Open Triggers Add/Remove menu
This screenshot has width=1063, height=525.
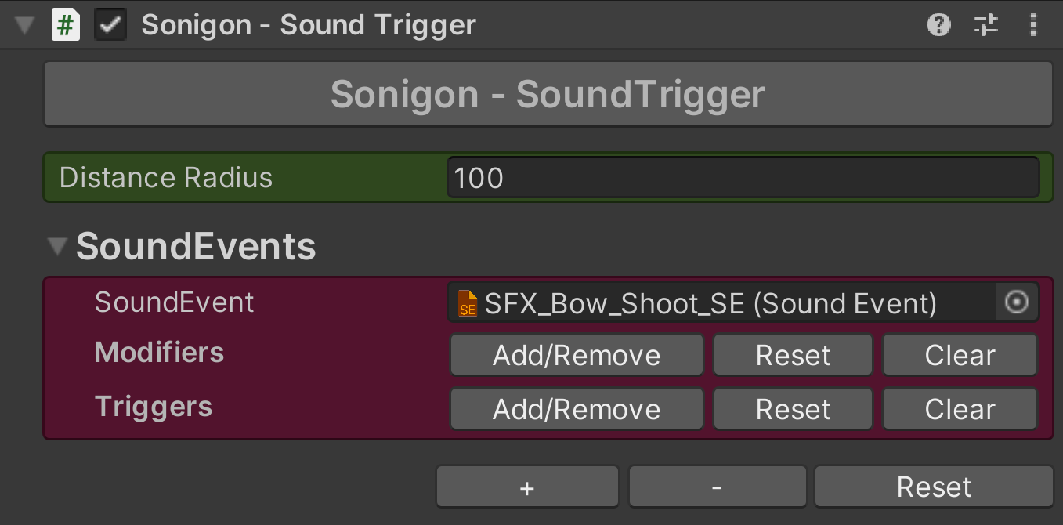[x=577, y=409]
